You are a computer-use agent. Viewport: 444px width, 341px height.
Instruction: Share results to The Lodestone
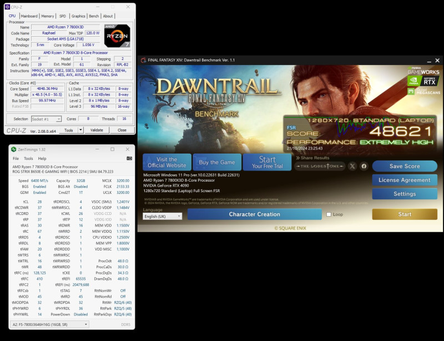click(x=320, y=166)
